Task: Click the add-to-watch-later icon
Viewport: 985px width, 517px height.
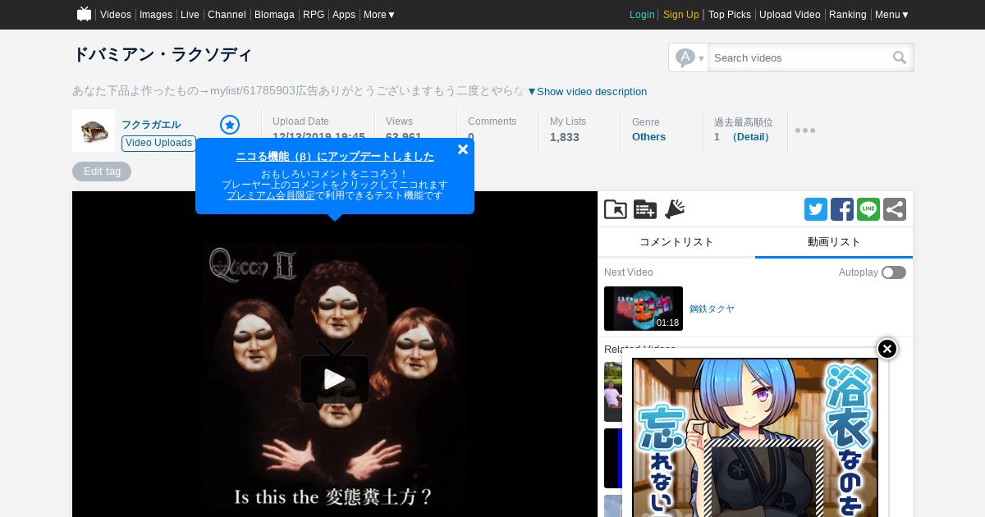Action: pos(616,209)
